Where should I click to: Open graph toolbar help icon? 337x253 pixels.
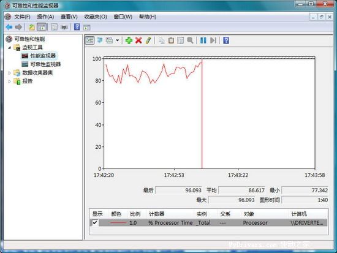pyautogui.click(x=226, y=40)
